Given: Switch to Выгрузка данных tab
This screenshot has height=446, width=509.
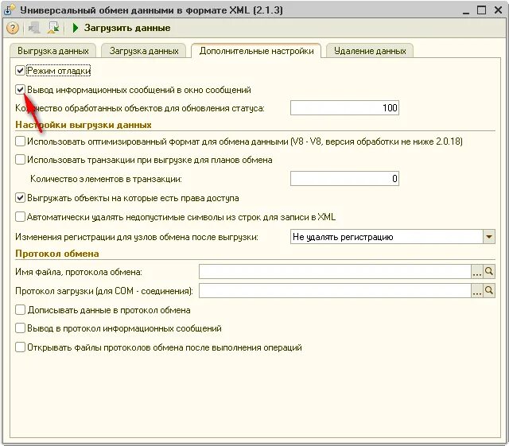Looking at the screenshot, I should coord(53,51).
